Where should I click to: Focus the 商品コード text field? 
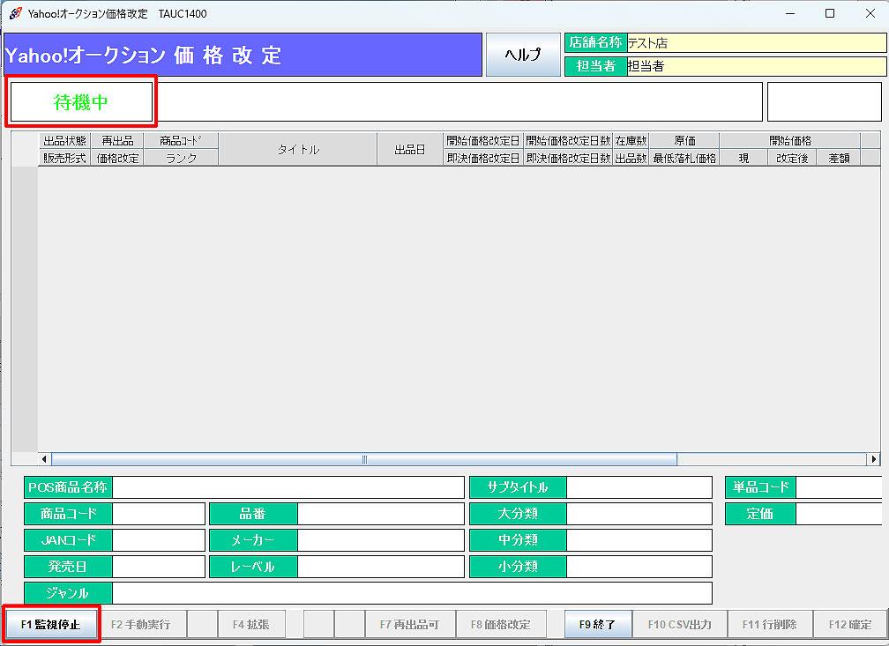[x=158, y=514]
